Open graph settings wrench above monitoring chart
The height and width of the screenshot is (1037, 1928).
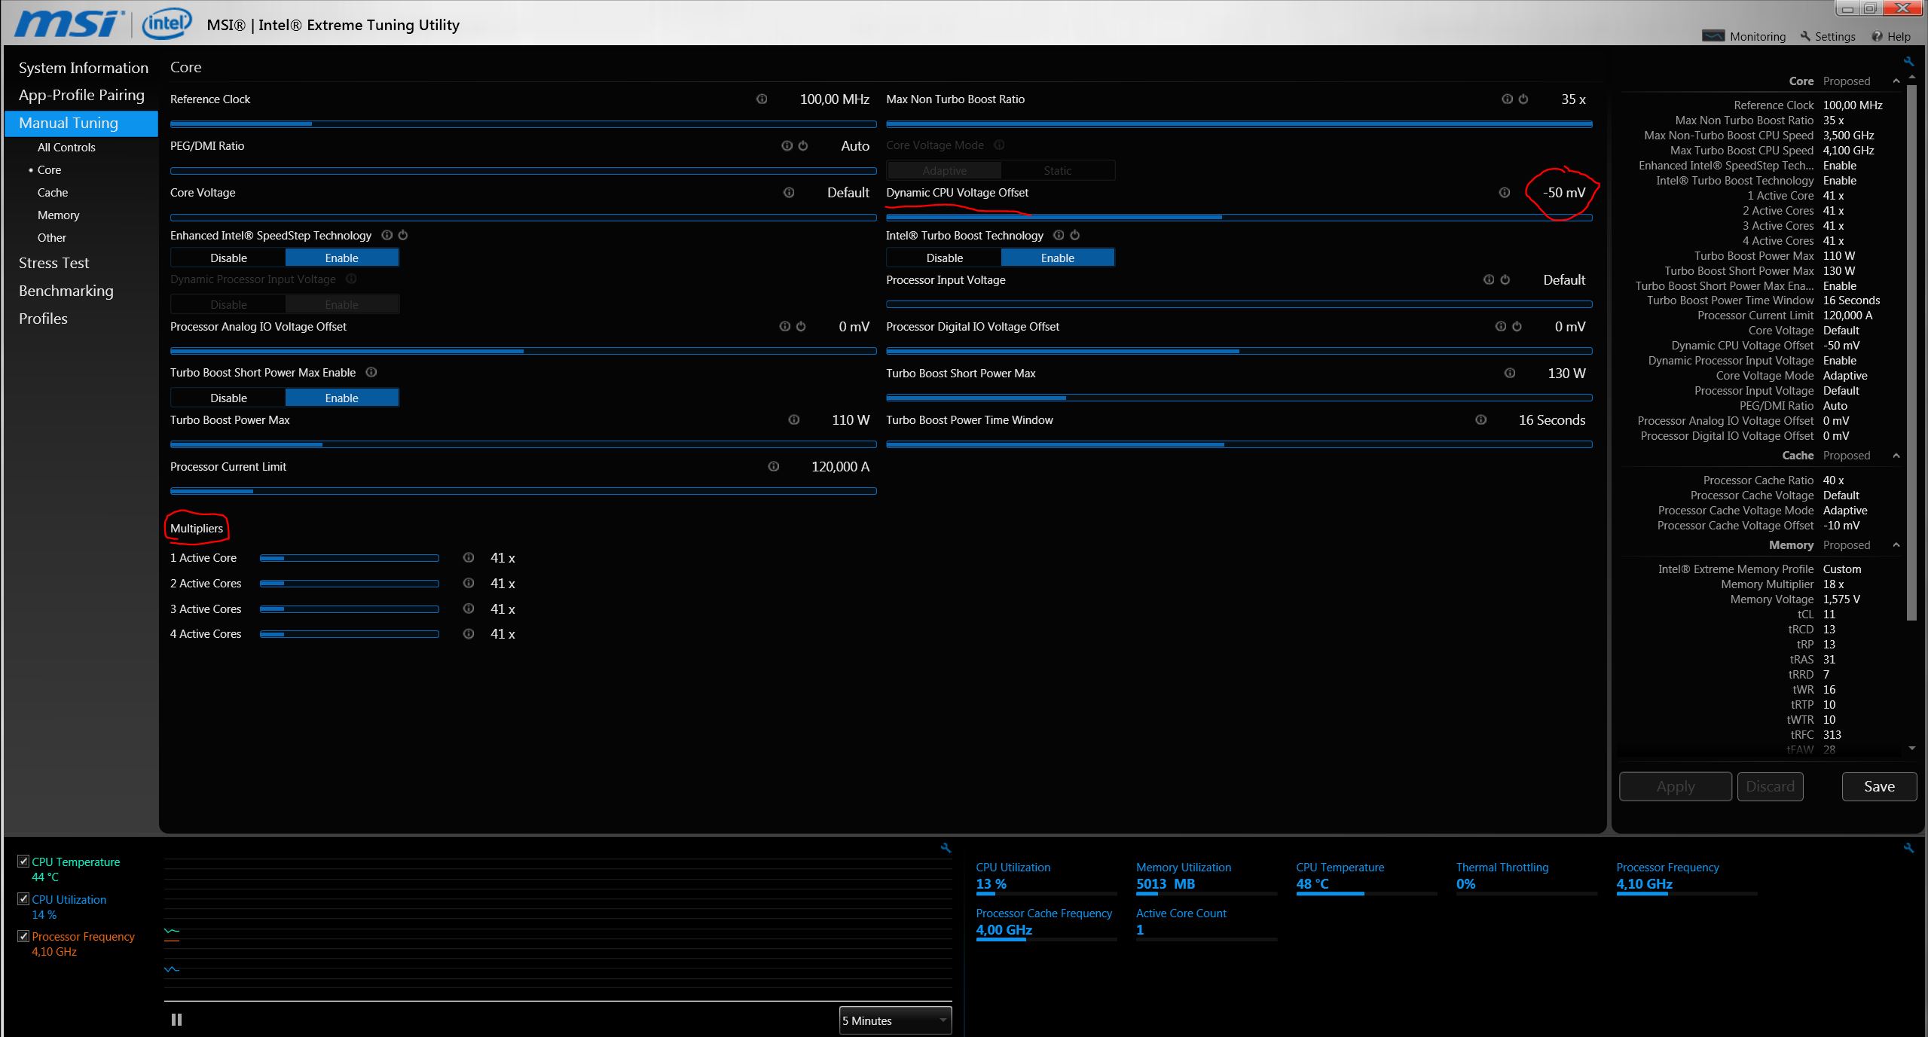pyautogui.click(x=946, y=848)
